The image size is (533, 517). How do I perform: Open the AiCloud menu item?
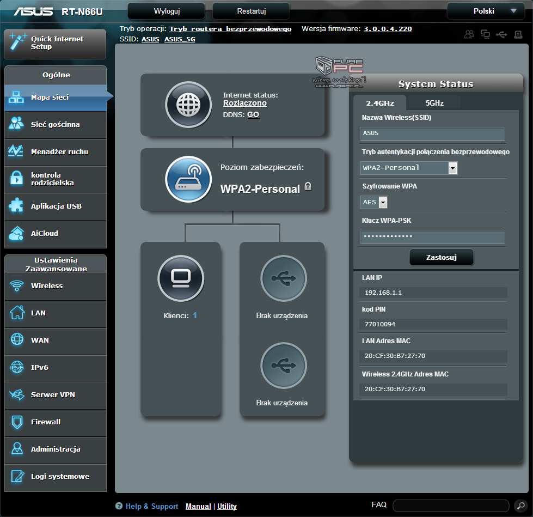[56, 234]
